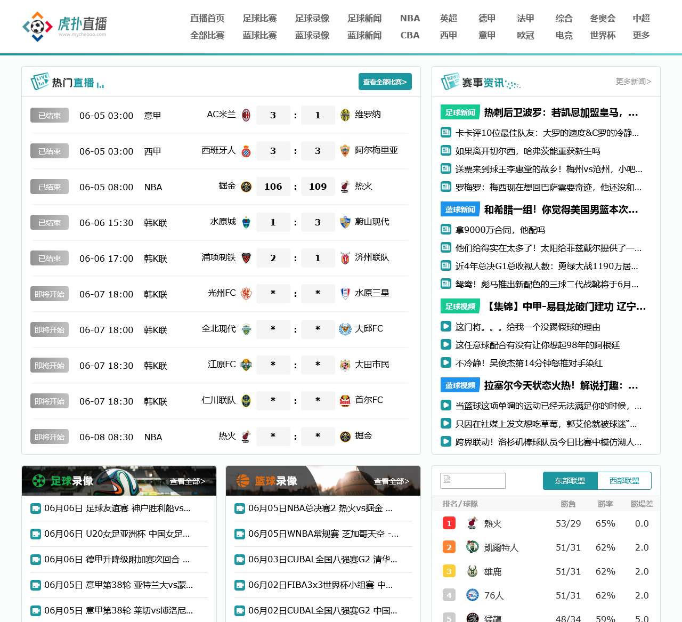The width and height of the screenshot is (682, 622).
Task: Click the 大邱FC team crest icon
Action: pos(345,329)
